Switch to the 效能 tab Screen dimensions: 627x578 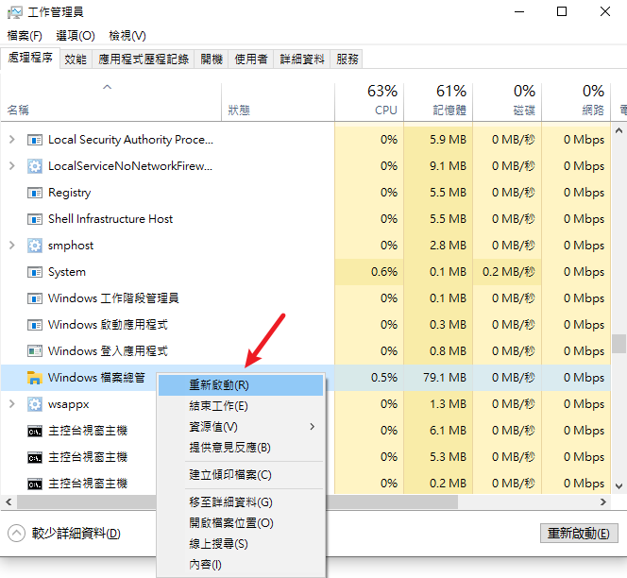76,59
